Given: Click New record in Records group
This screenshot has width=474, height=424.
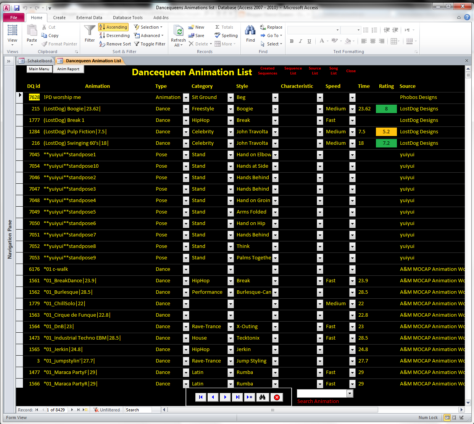Looking at the screenshot, I should coord(196,27).
